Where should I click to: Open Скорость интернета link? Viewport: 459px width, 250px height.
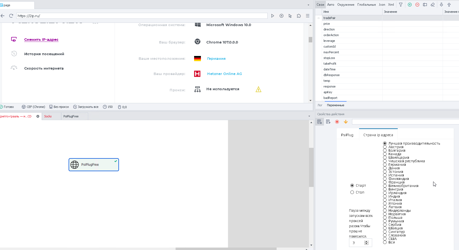tap(44, 68)
